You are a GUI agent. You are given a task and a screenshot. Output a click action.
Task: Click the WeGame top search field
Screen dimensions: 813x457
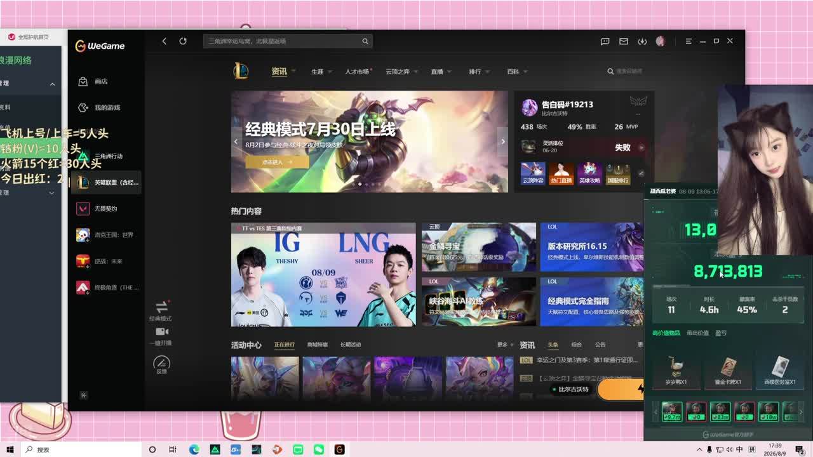pos(288,41)
